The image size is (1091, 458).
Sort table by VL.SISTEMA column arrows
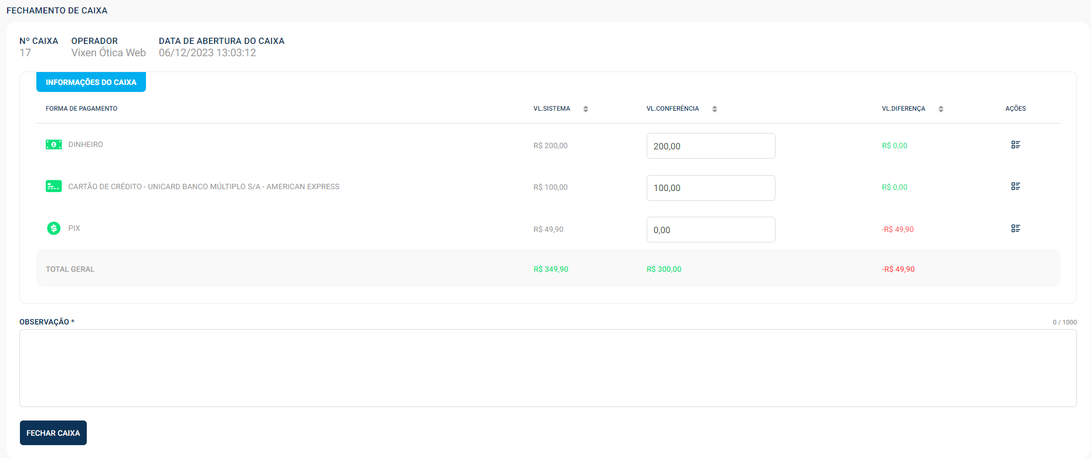[x=585, y=109]
